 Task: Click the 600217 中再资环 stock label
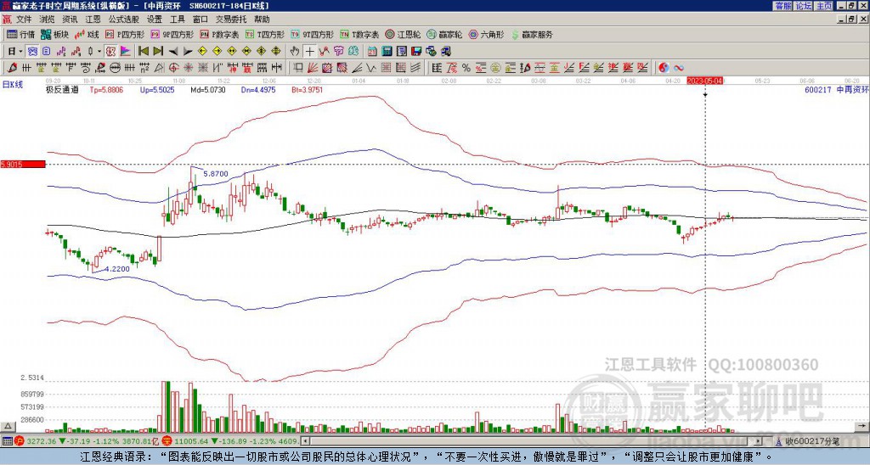click(837, 89)
